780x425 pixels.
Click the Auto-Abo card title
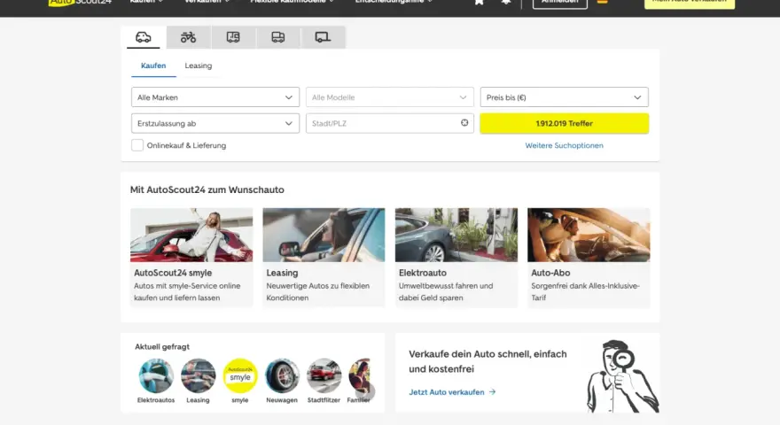(x=550, y=273)
